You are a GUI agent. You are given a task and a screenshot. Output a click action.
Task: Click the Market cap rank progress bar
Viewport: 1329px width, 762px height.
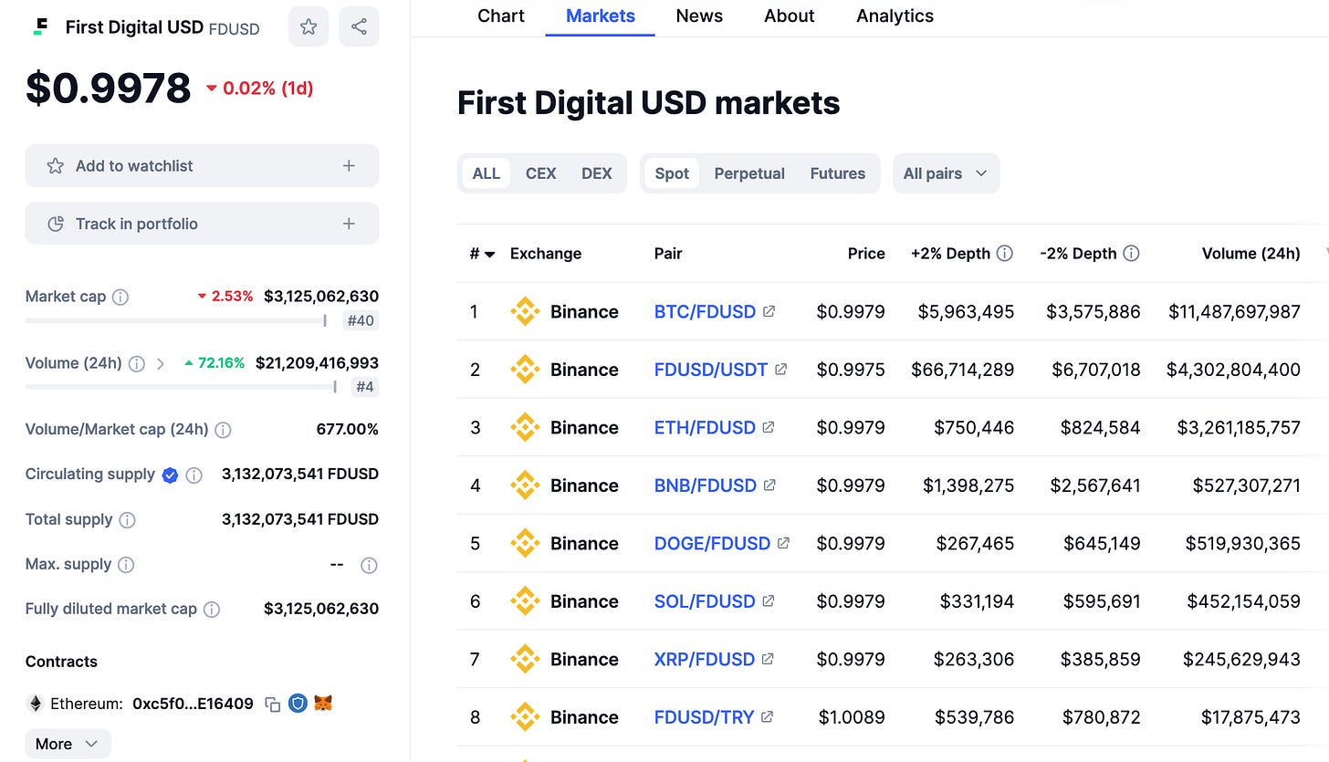pyautogui.click(x=176, y=320)
